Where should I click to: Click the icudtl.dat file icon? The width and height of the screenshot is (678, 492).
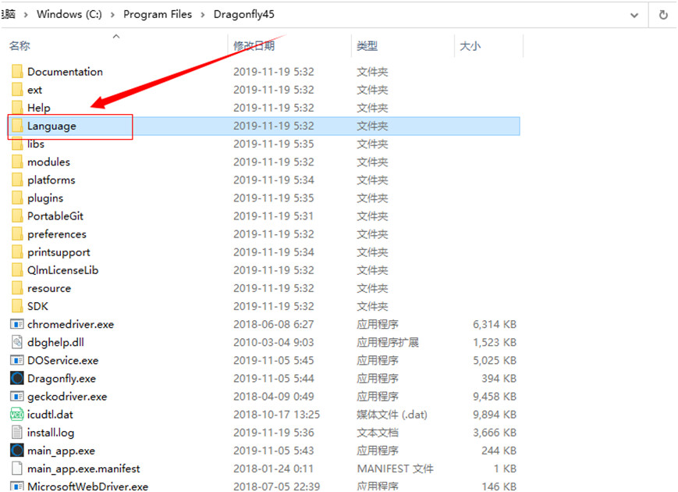tap(17, 415)
